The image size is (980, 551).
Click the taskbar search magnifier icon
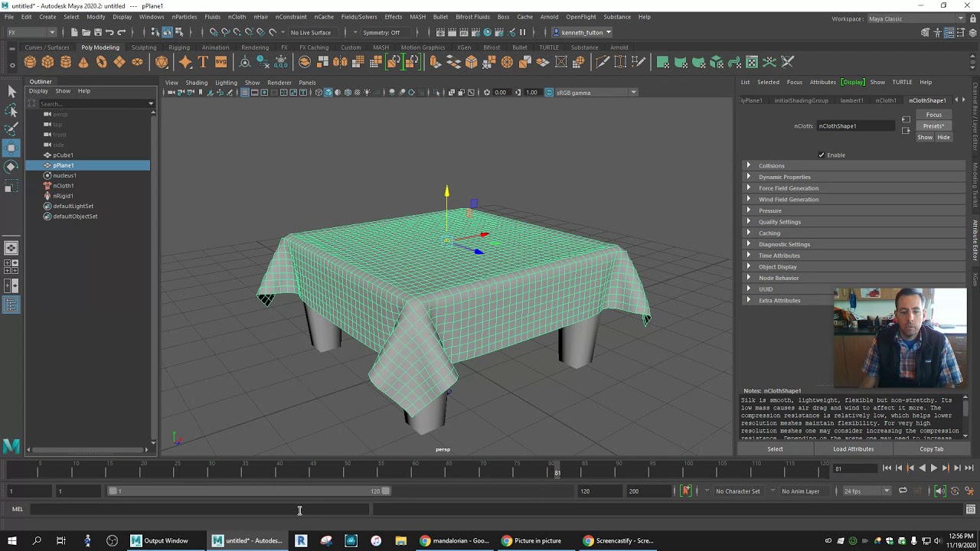point(36,541)
